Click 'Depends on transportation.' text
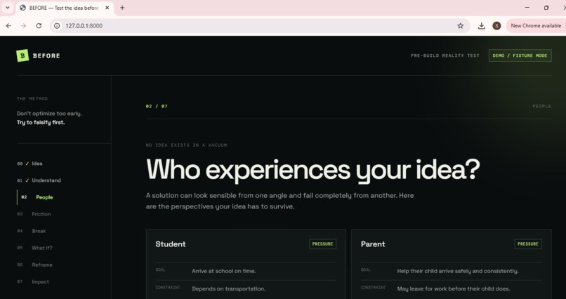566x299 pixels. (x=228, y=288)
